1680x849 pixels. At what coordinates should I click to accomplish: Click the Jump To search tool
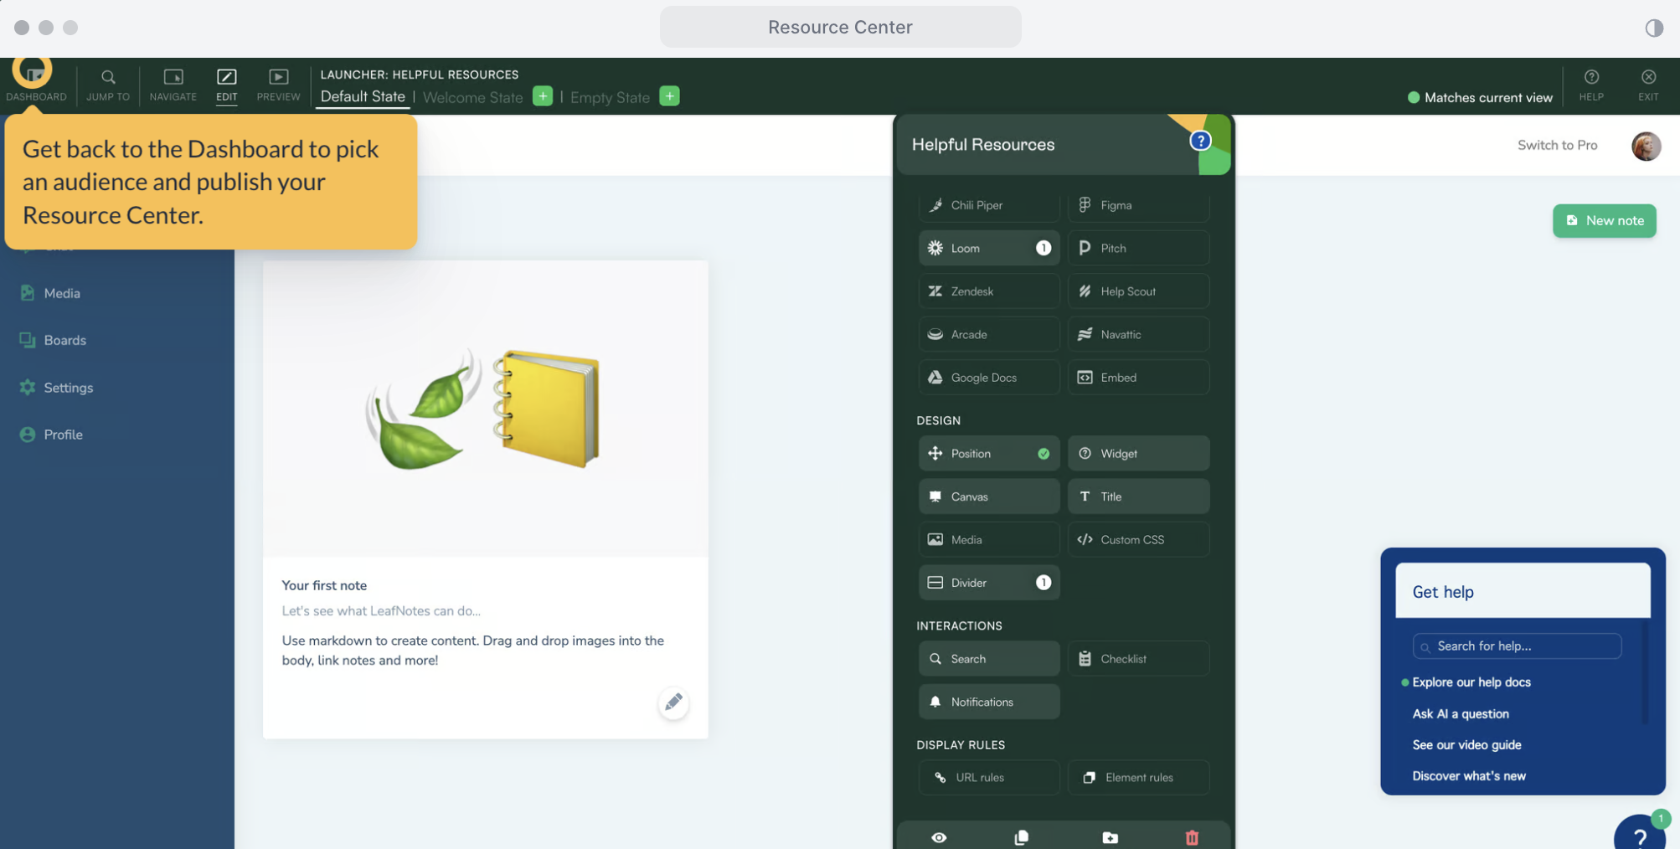pyautogui.click(x=107, y=85)
